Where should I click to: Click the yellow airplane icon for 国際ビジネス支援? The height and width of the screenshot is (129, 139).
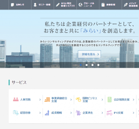tap(78, 100)
